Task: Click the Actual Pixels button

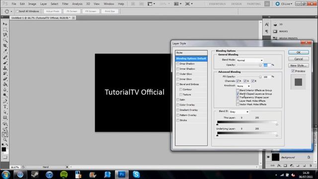Action: [53, 11]
